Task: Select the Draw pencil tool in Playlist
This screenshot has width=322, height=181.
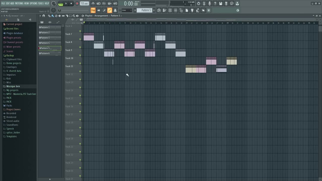Action: point(49,16)
